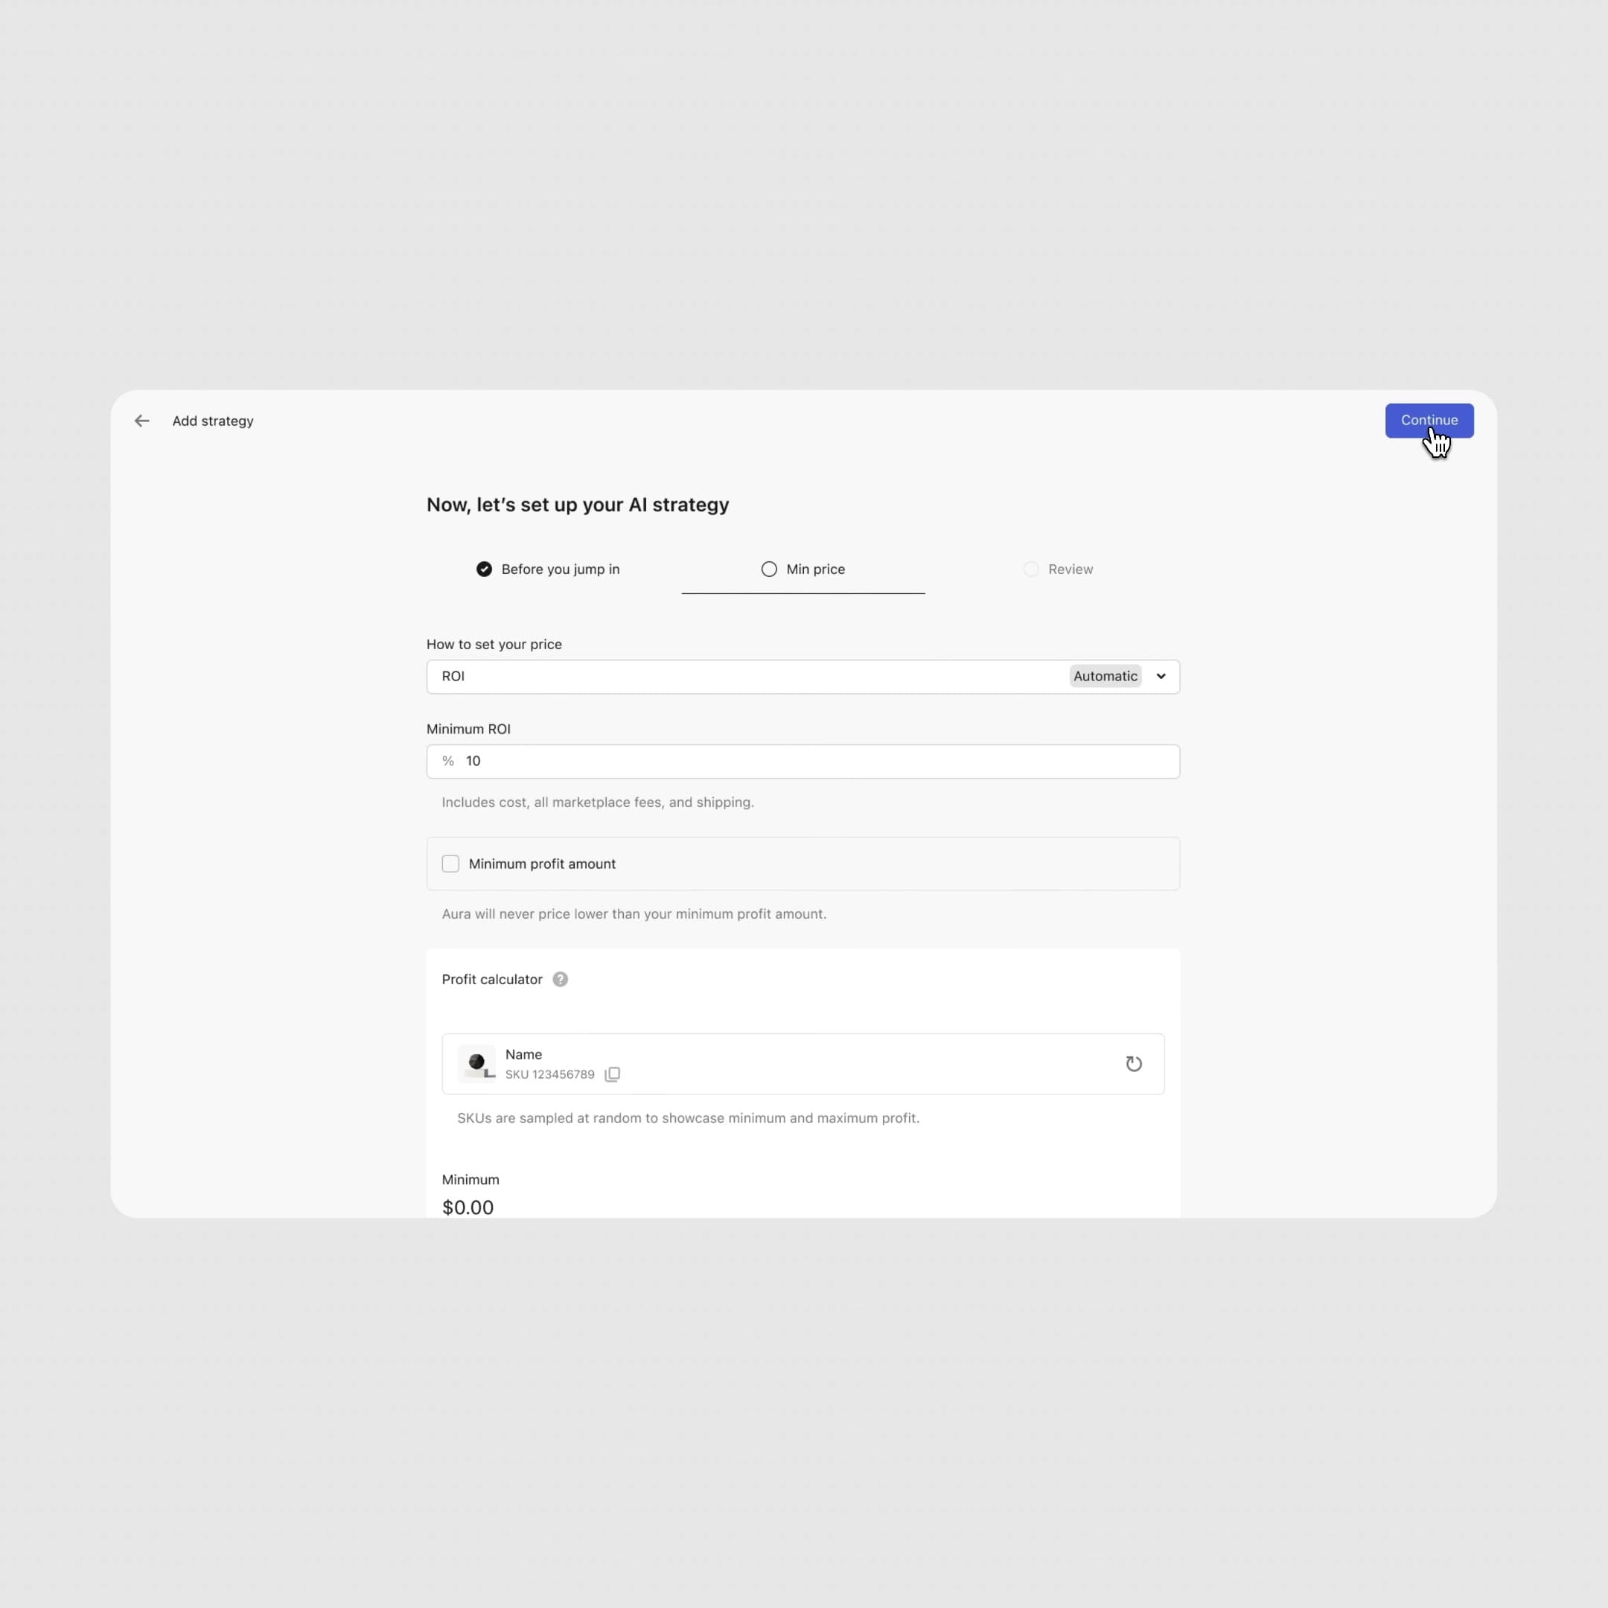This screenshot has height=1608, width=1608.
Task: Click the Automatic badge in dropdown
Action: [x=1105, y=677]
